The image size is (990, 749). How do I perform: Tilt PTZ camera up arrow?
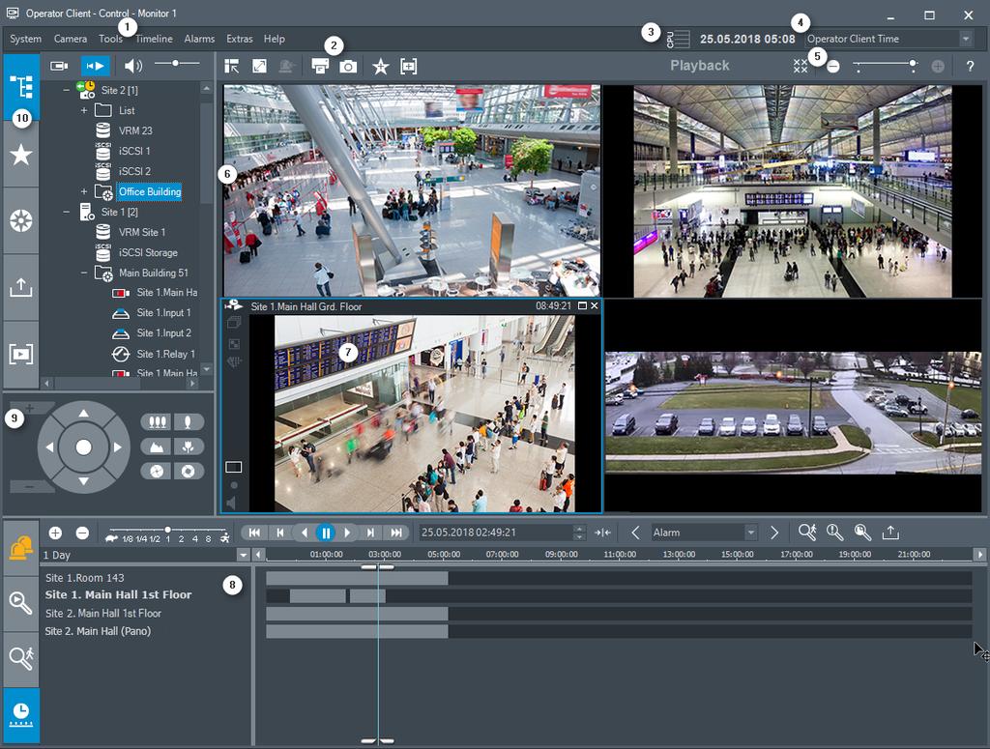click(83, 414)
